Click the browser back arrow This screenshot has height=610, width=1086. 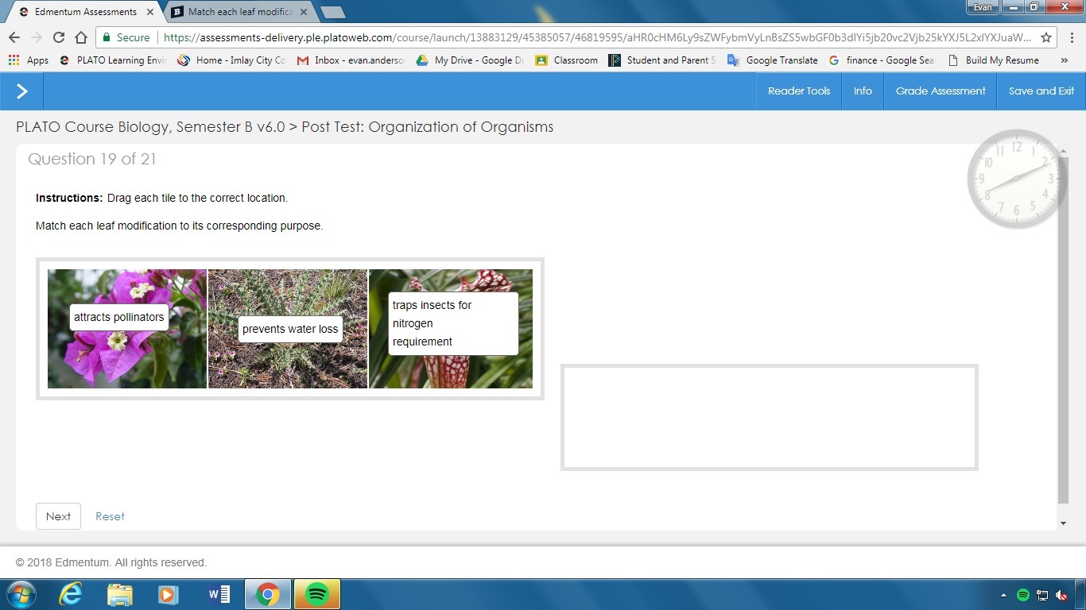(x=14, y=37)
